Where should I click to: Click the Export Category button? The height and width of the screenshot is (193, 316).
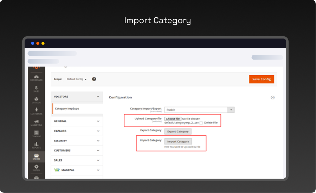coord(178,132)
